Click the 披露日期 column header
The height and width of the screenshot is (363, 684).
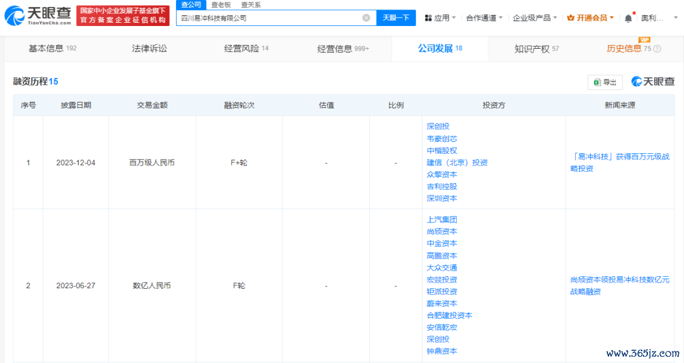[76, 105]
